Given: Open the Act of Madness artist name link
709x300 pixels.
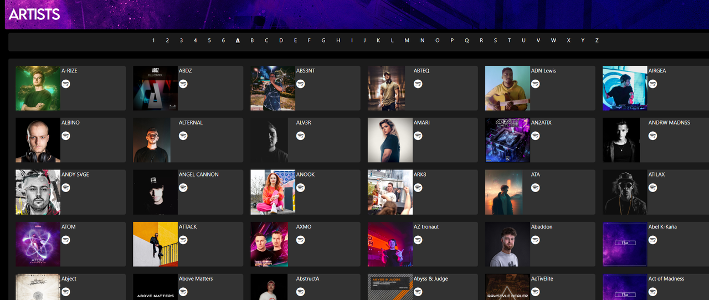Looking at the screenshot, I should [666, 278].
